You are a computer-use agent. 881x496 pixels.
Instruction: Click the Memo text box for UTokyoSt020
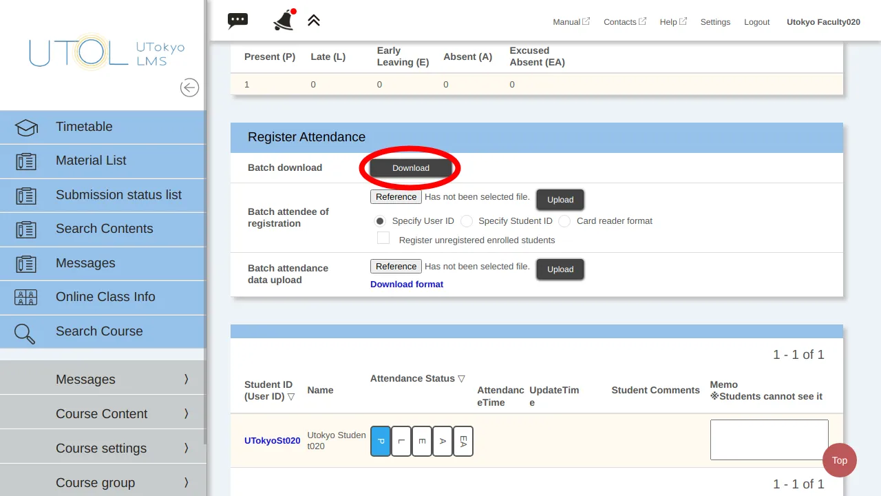(769, 440)
